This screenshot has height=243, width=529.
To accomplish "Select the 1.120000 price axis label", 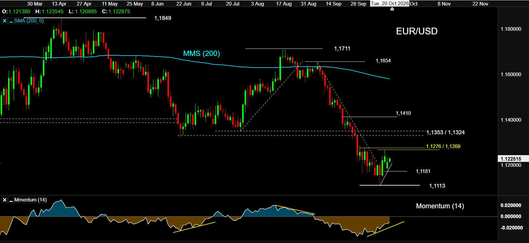I will click(511, 165).
